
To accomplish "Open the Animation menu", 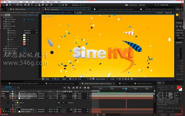I will tap(38, 2).
